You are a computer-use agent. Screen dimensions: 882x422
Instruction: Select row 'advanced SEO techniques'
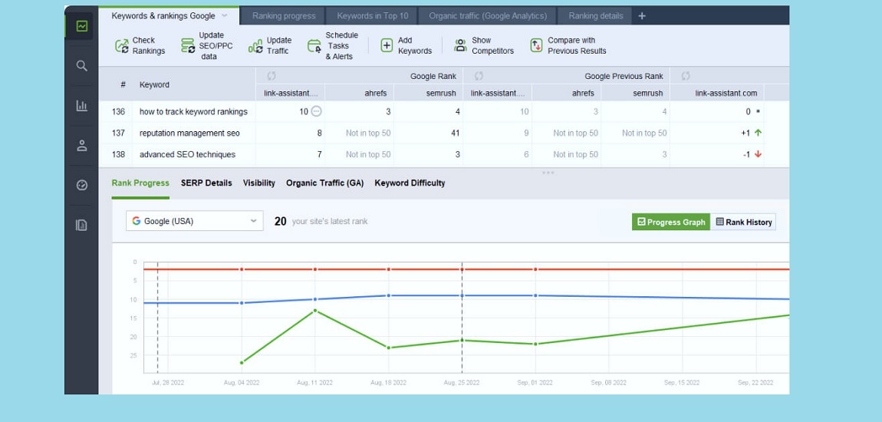point(443,154)
